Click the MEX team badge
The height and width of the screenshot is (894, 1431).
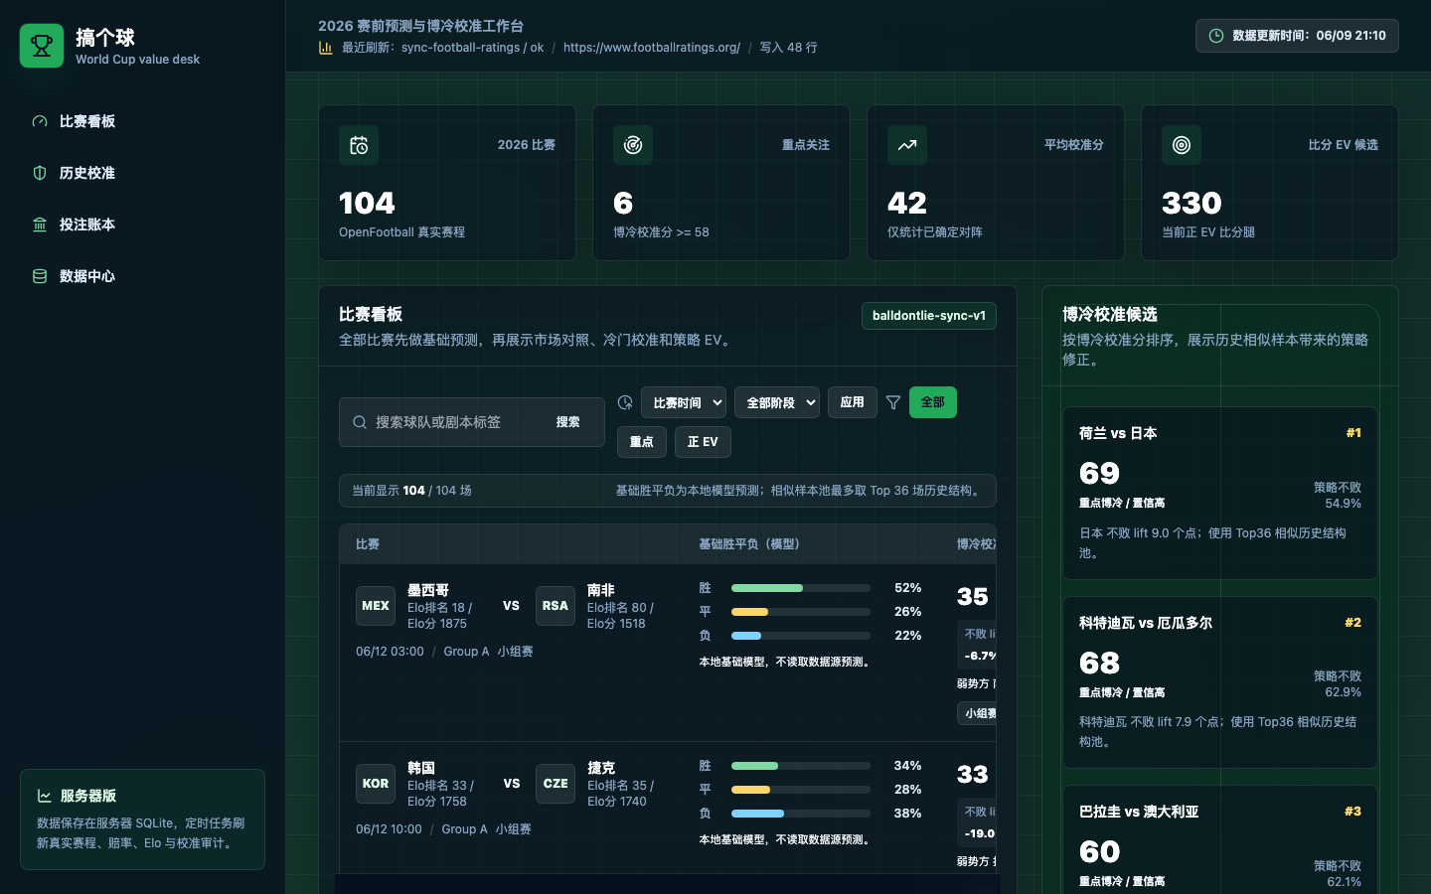(x=376, y=606)
